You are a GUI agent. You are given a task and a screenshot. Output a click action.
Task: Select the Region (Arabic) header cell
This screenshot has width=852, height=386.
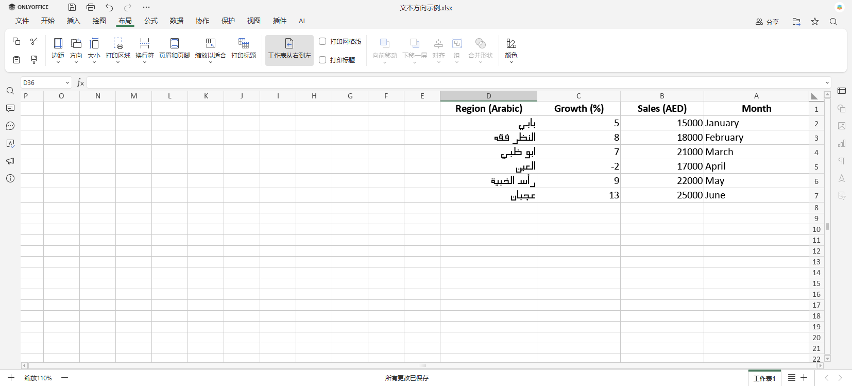pos(489,109)
